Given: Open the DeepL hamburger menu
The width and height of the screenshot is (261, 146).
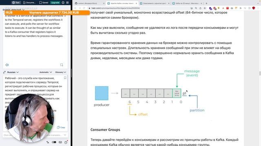Looking at the screenshot, I should pyautogui.click(x=67, y=2).
